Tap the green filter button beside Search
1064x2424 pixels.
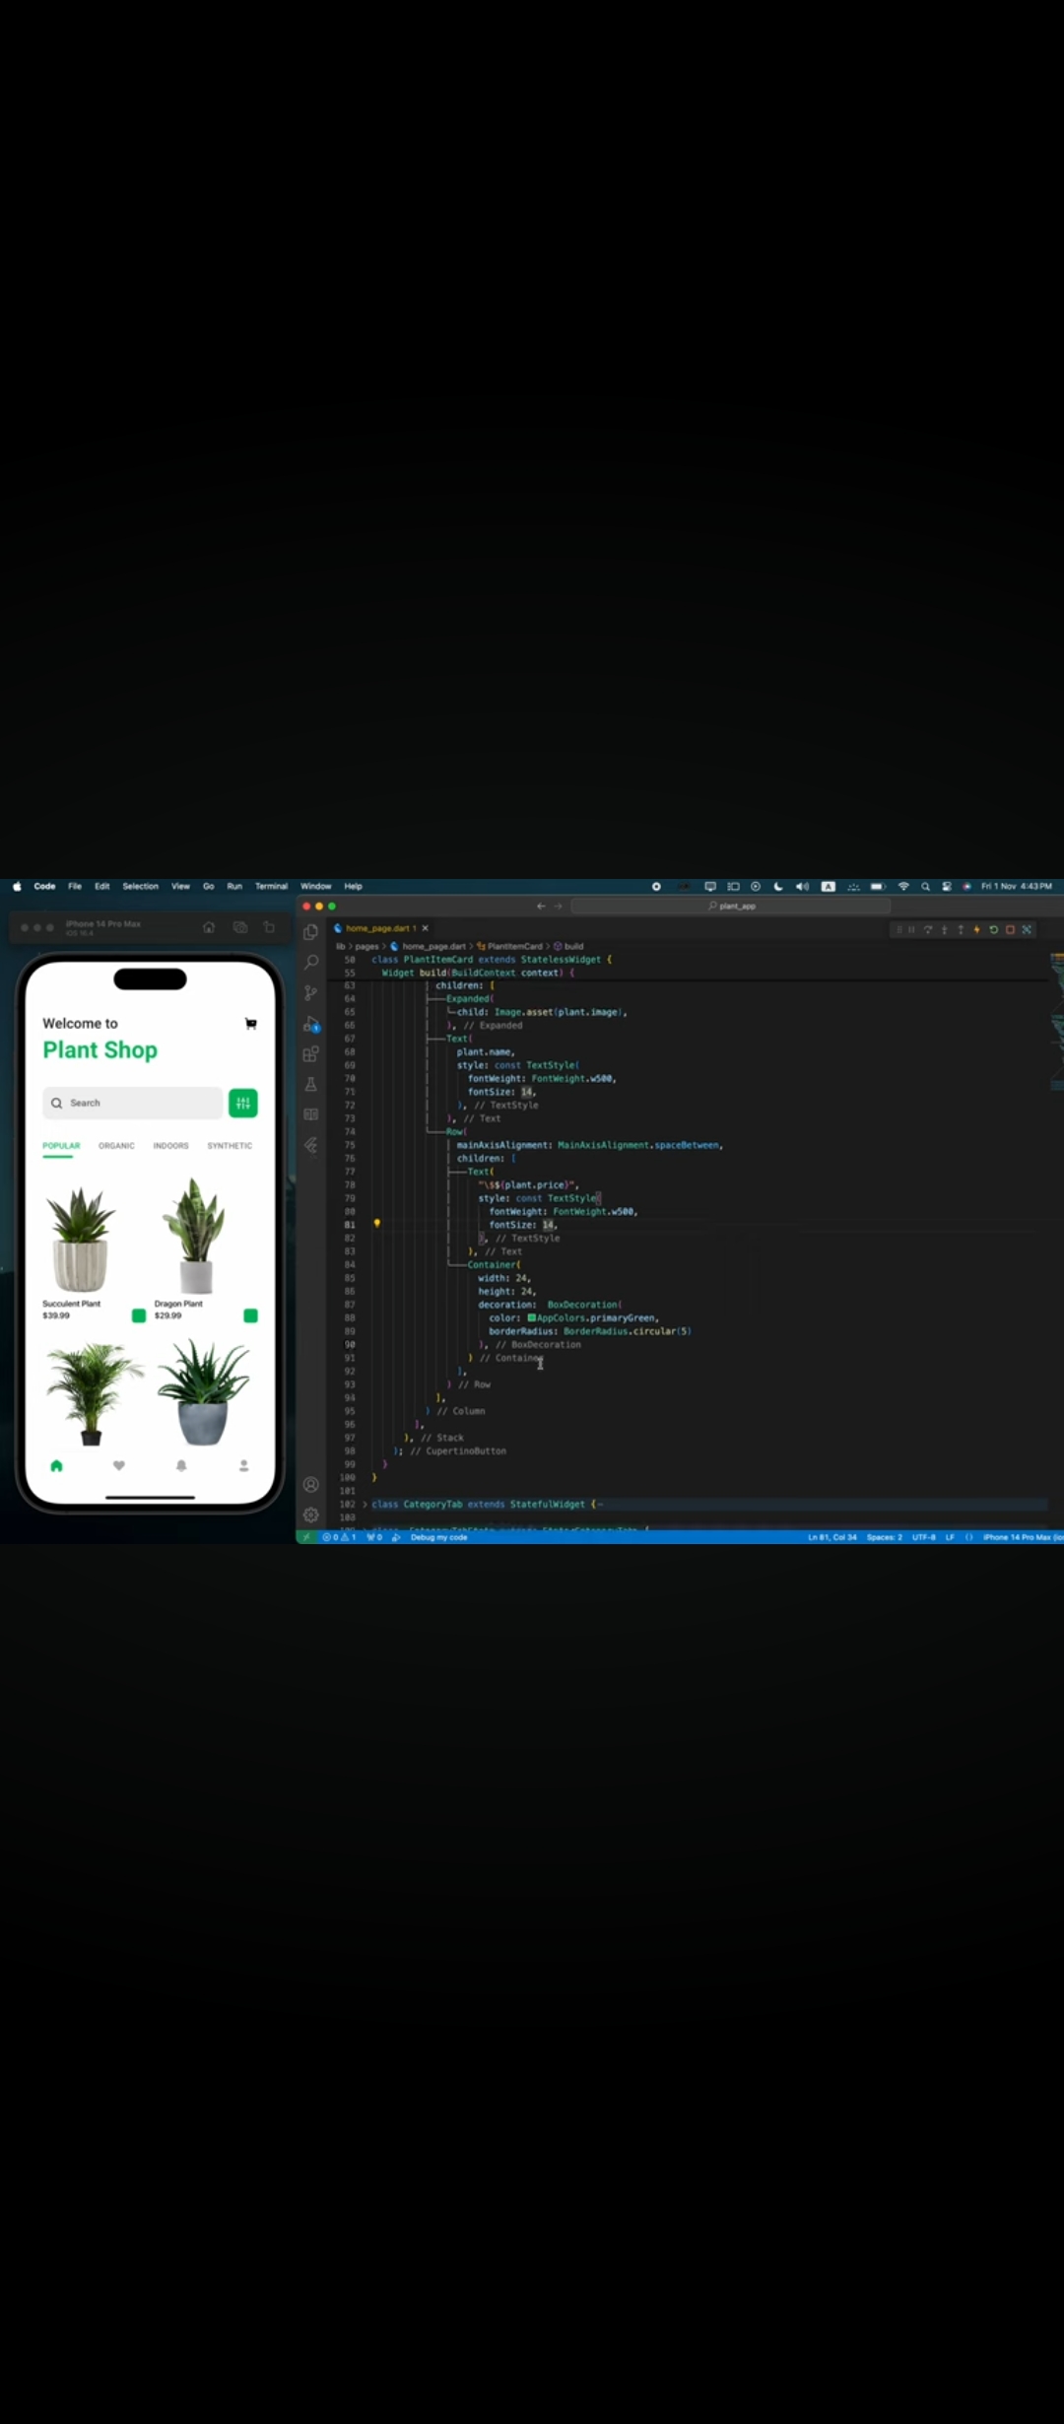(243, 1103)
